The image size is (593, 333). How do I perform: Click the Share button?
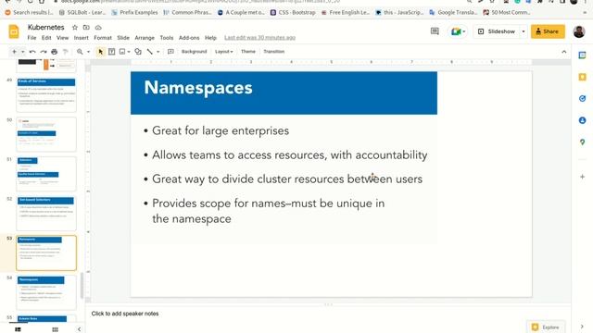[548, 31]
